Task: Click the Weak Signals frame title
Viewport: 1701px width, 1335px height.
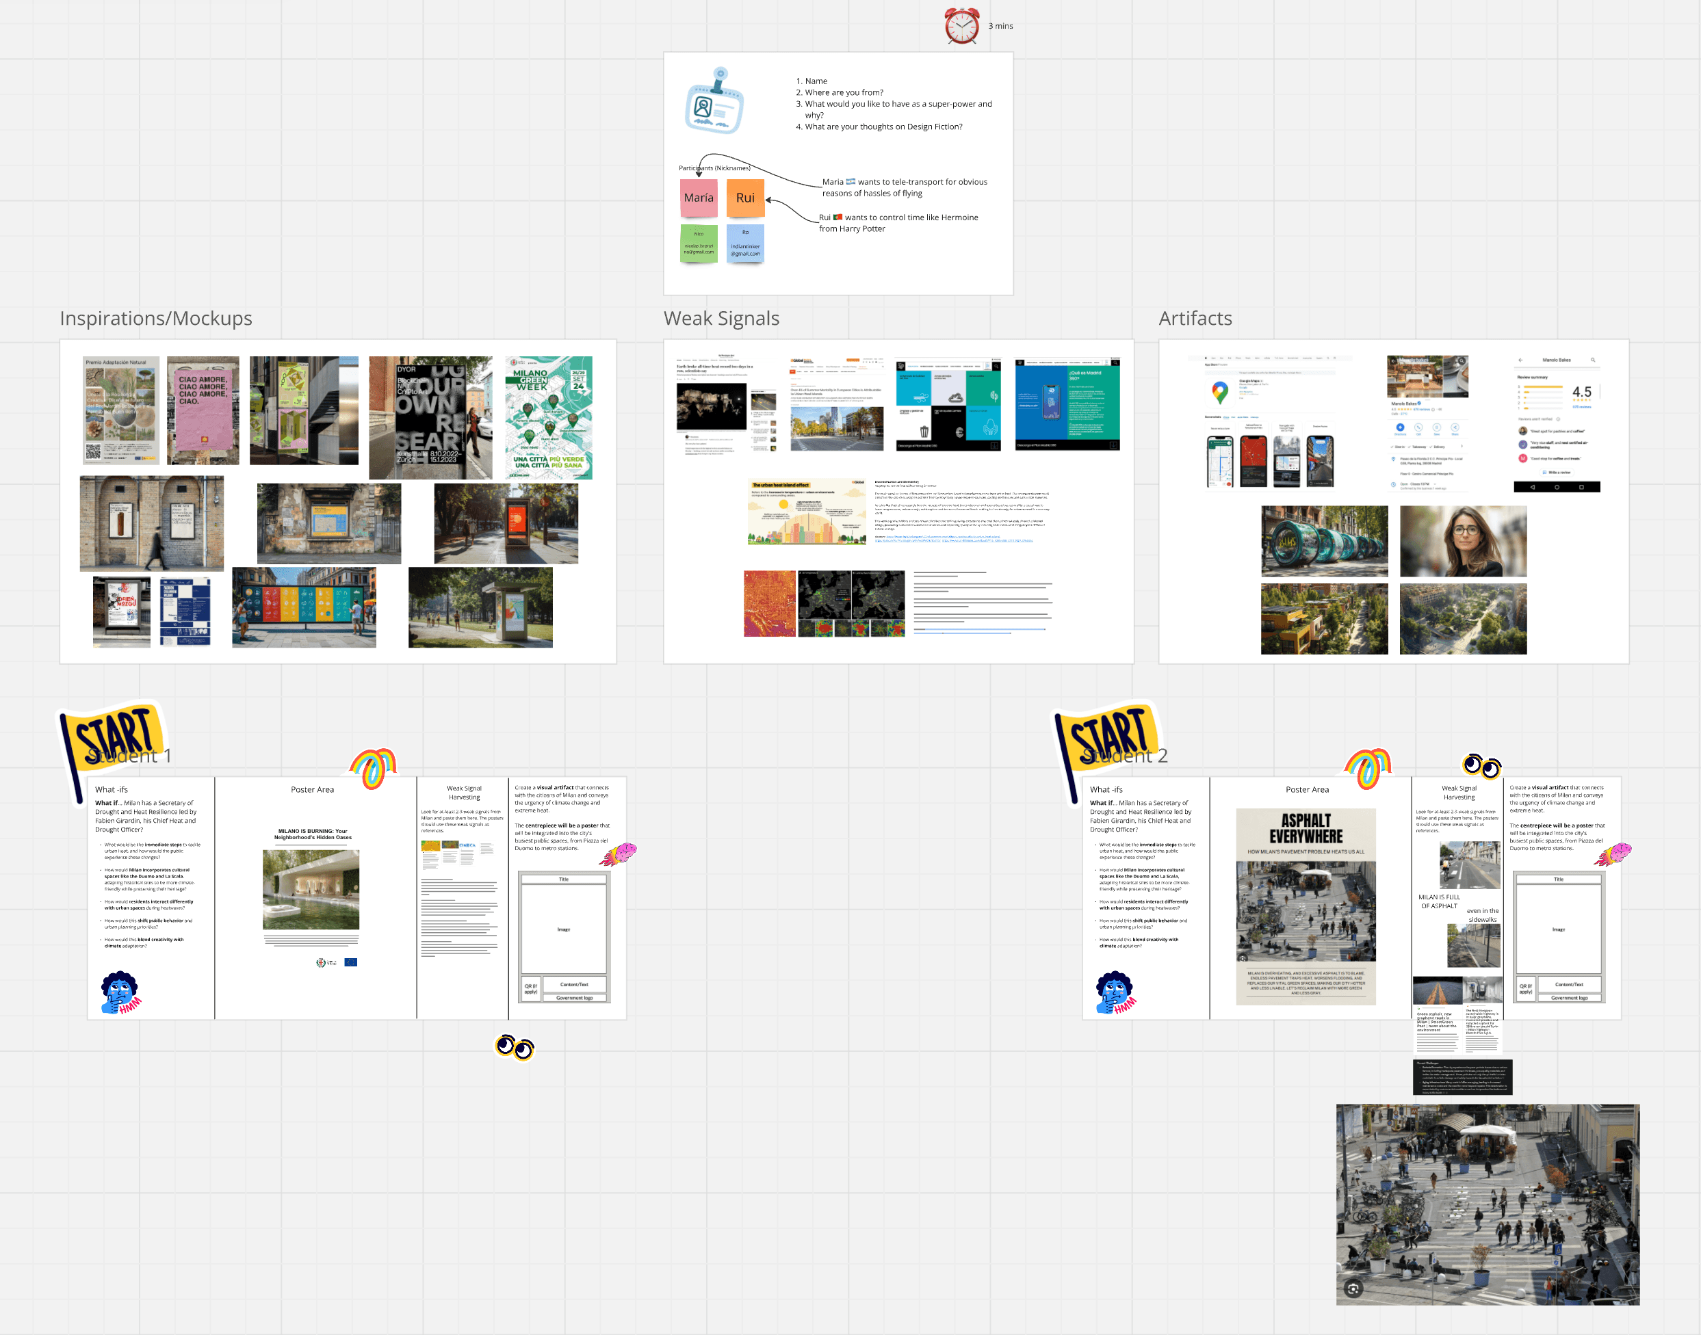Action: (721, 318)
